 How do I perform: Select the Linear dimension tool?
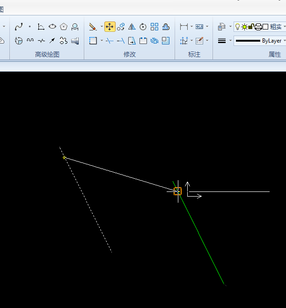point(184,27)
